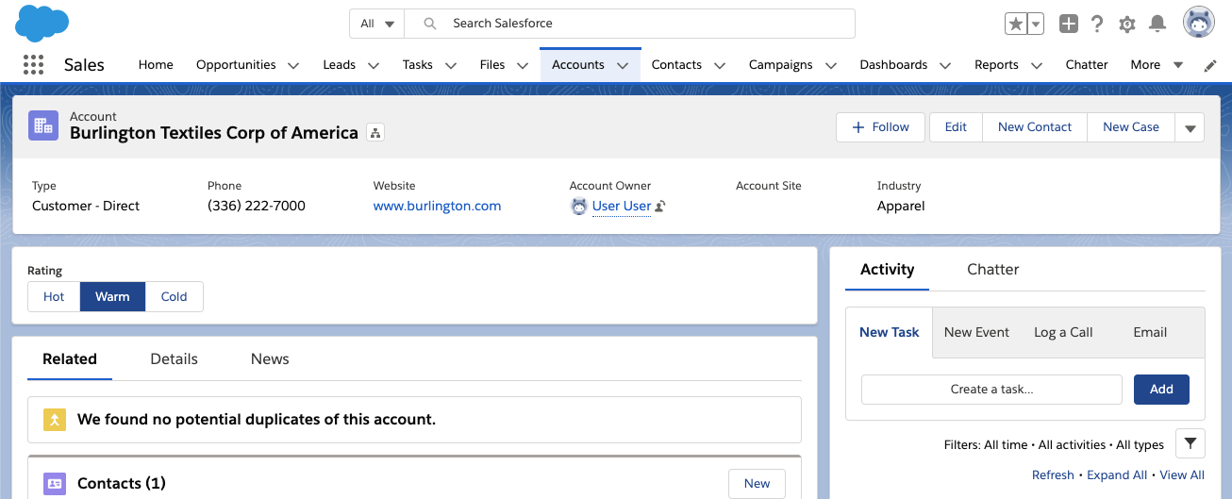This screenshot has width=1232, height=499.
Task: Select the Log a Call tab
Action: point(1063,332)
